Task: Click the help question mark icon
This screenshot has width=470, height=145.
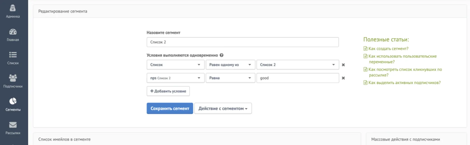Action: [222, 55]
